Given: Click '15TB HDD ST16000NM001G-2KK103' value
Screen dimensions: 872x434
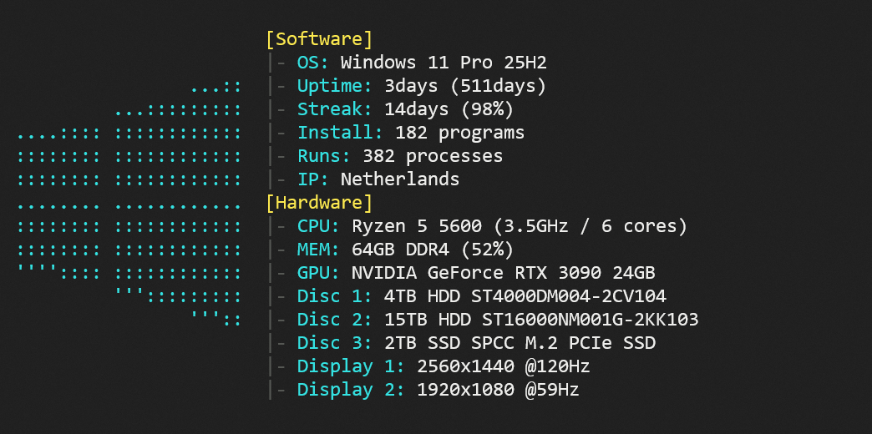Looking at the screenshot, I should [542, 320].
